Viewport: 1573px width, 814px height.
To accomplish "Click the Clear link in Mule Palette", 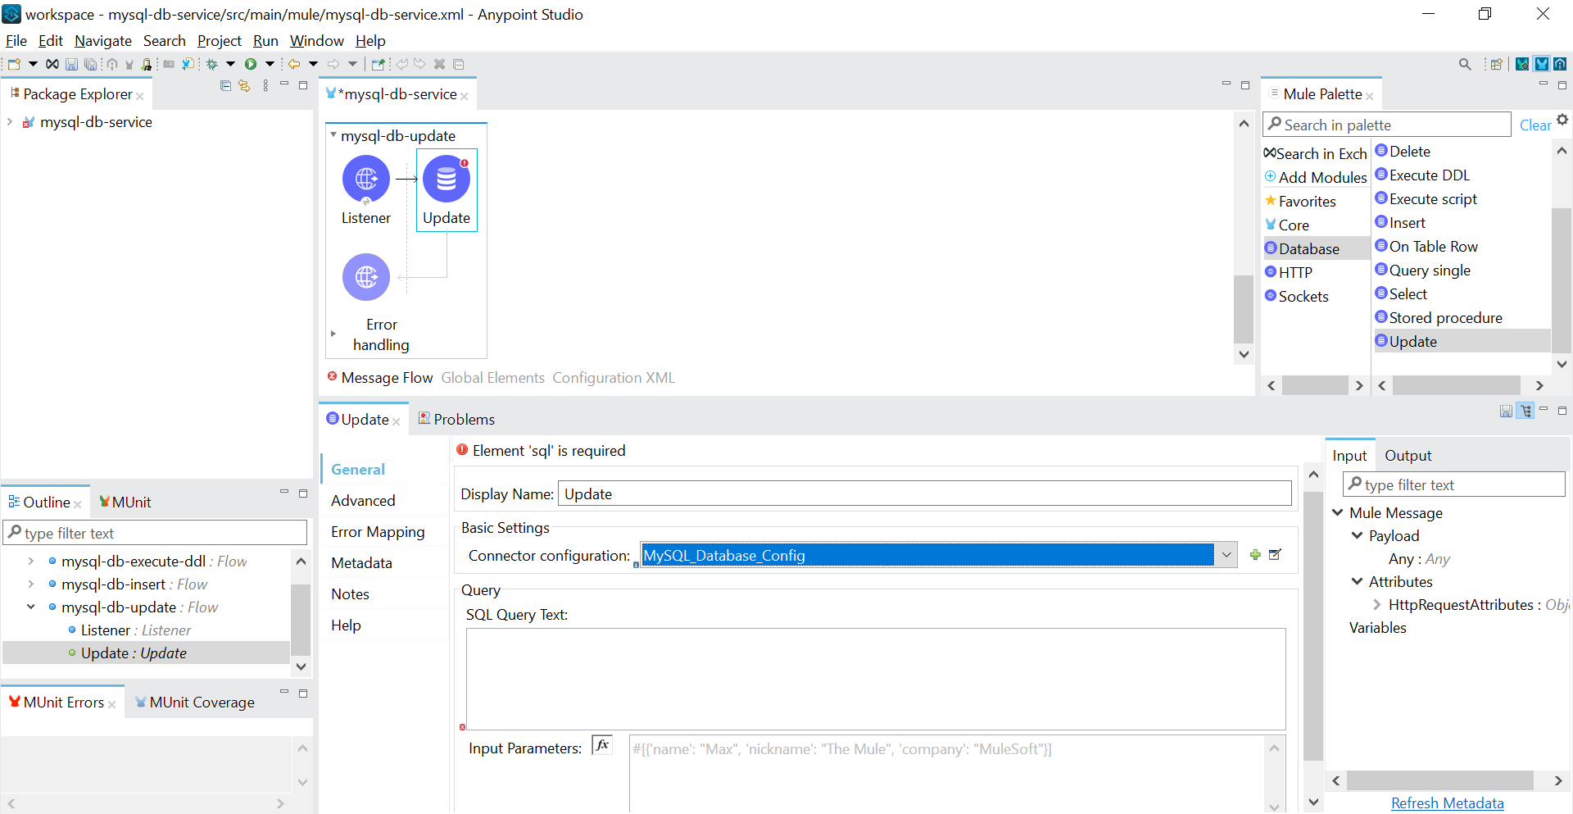I will coord(1535,125).
